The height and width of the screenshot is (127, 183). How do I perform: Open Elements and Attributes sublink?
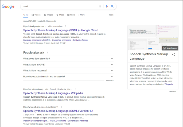coord(78,121)
